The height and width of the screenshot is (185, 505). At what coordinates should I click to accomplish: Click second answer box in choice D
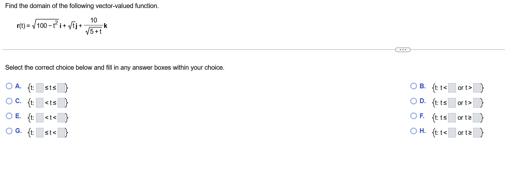click(477, 102)
